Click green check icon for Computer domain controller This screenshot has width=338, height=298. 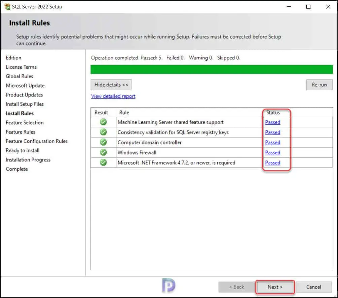103,142
